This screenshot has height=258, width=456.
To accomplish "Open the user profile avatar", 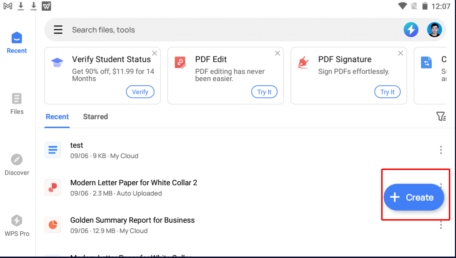I will (434, 30).
